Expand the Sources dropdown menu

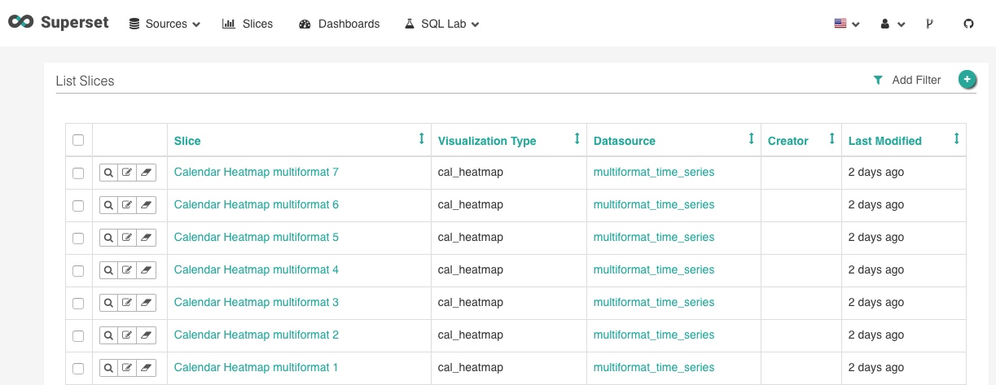coord(165,24)
